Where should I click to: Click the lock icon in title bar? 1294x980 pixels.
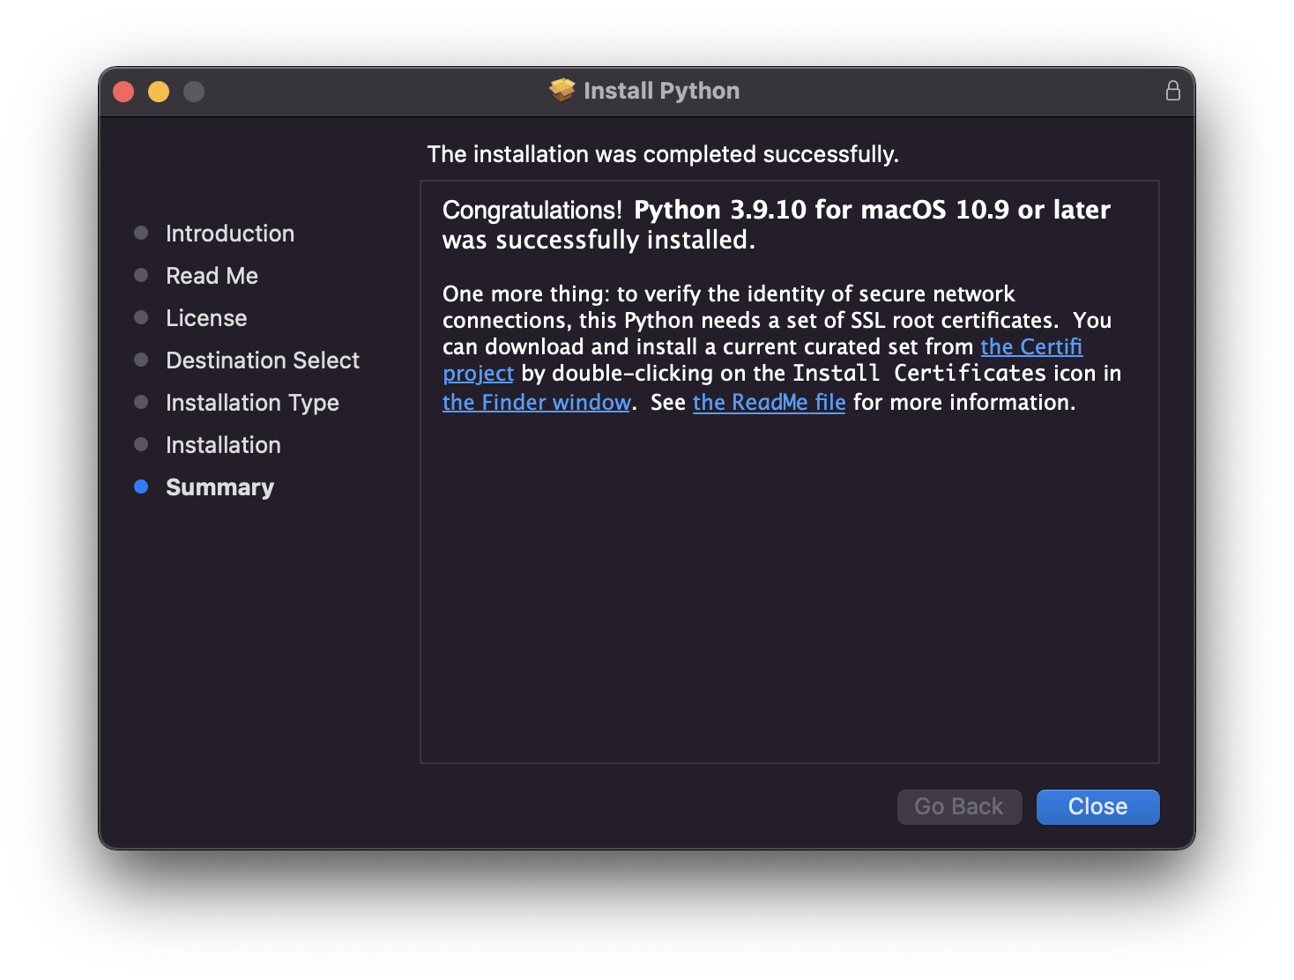coord(1172,91)
